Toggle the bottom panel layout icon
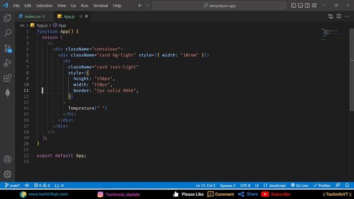 coord(300,6)
